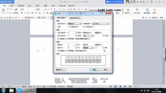Click the Strikethrough AB icon

[32, 13]
